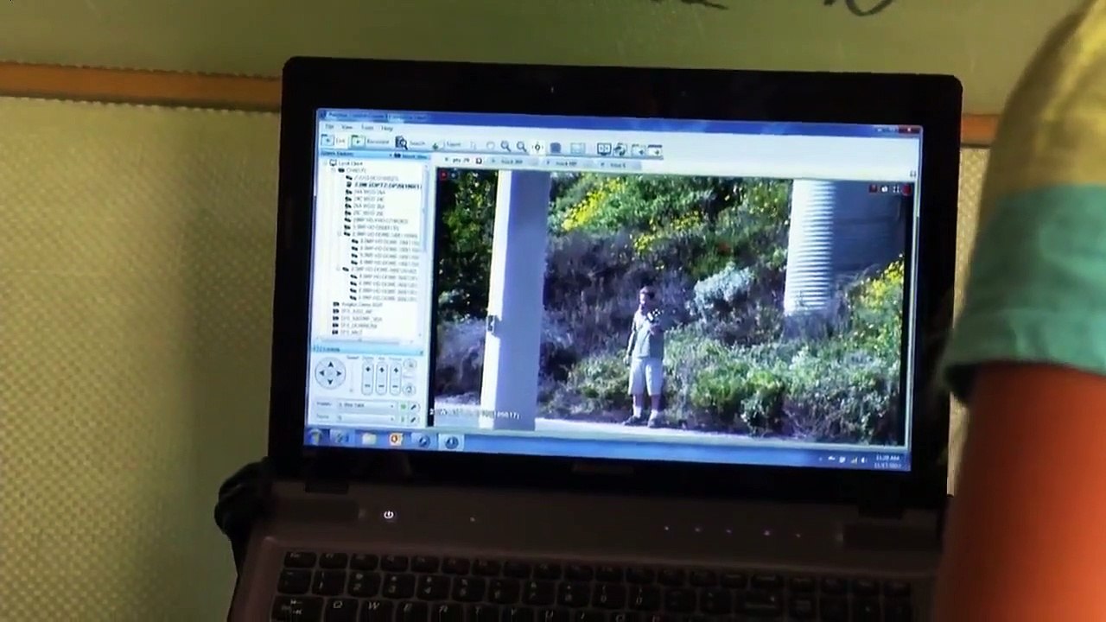Open the Search tool with magnifier icon
The height and width of the screenshot is (622, 1106).
pyautogui.click(x=410, y=143)
